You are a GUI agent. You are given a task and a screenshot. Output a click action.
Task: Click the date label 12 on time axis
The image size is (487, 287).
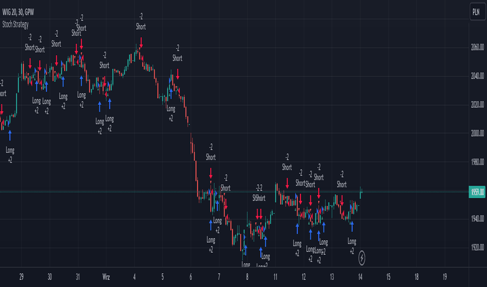coord(304,277)
